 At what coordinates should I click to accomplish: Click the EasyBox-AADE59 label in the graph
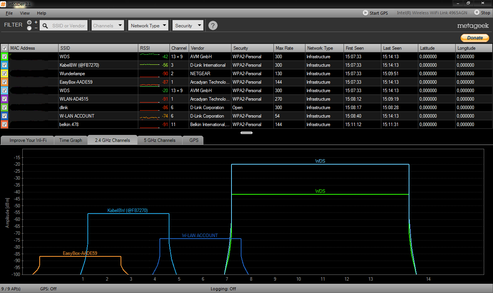80,253
